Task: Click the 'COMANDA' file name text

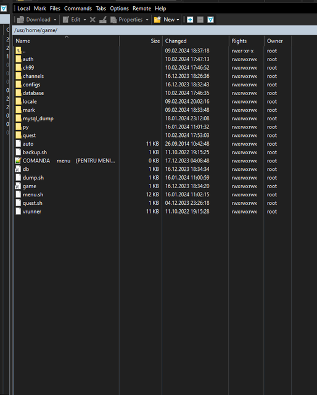Action: [x=36, y=160]
